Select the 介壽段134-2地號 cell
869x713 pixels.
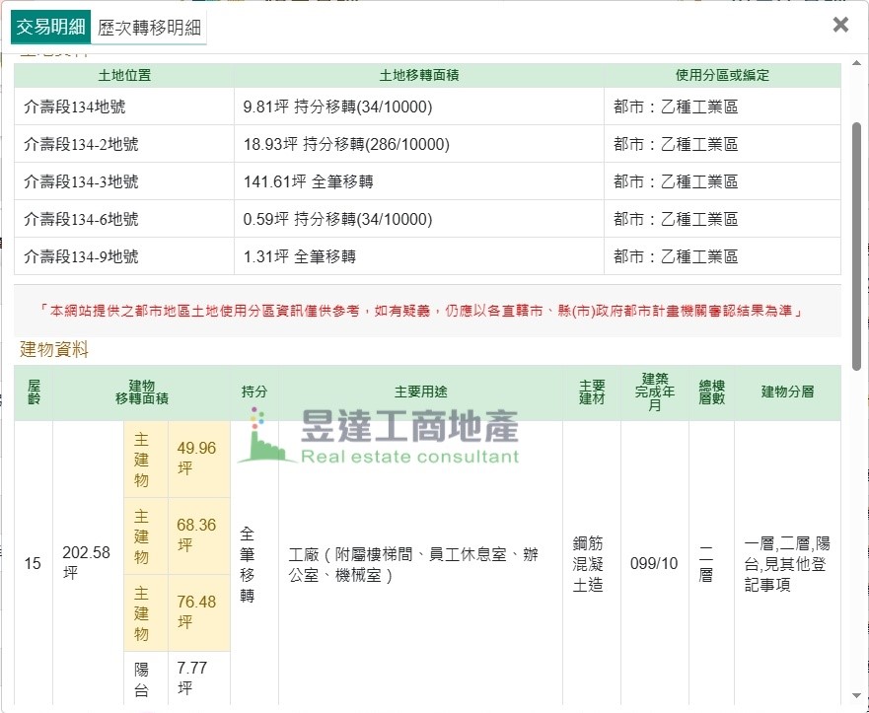(81, 144)
